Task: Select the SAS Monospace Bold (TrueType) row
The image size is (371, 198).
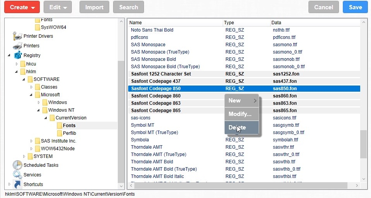Action: pyautogui.click(x=244, y=67)
